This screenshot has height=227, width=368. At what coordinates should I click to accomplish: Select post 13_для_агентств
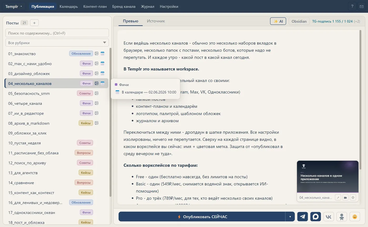pos(57,173)
